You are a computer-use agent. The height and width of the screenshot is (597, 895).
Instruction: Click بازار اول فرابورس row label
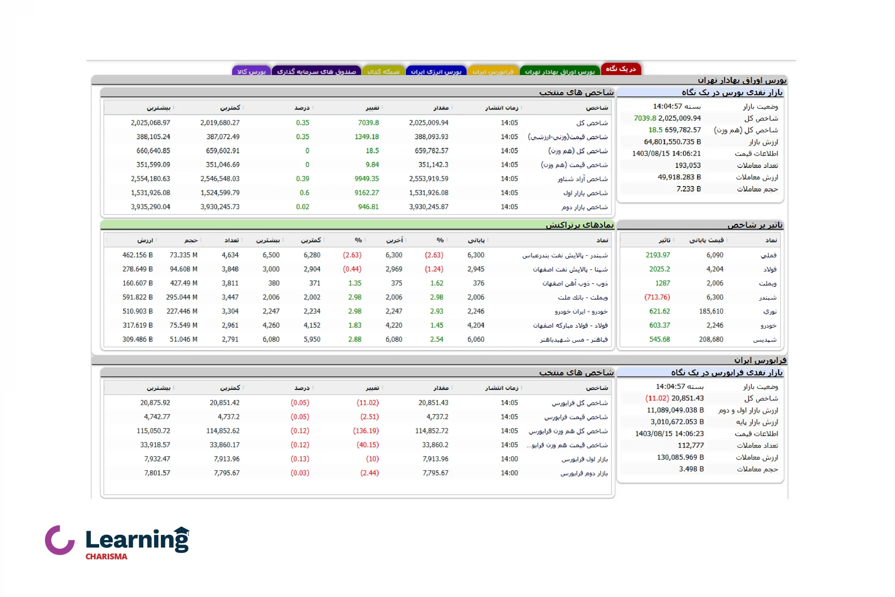(x=585, y=459)
